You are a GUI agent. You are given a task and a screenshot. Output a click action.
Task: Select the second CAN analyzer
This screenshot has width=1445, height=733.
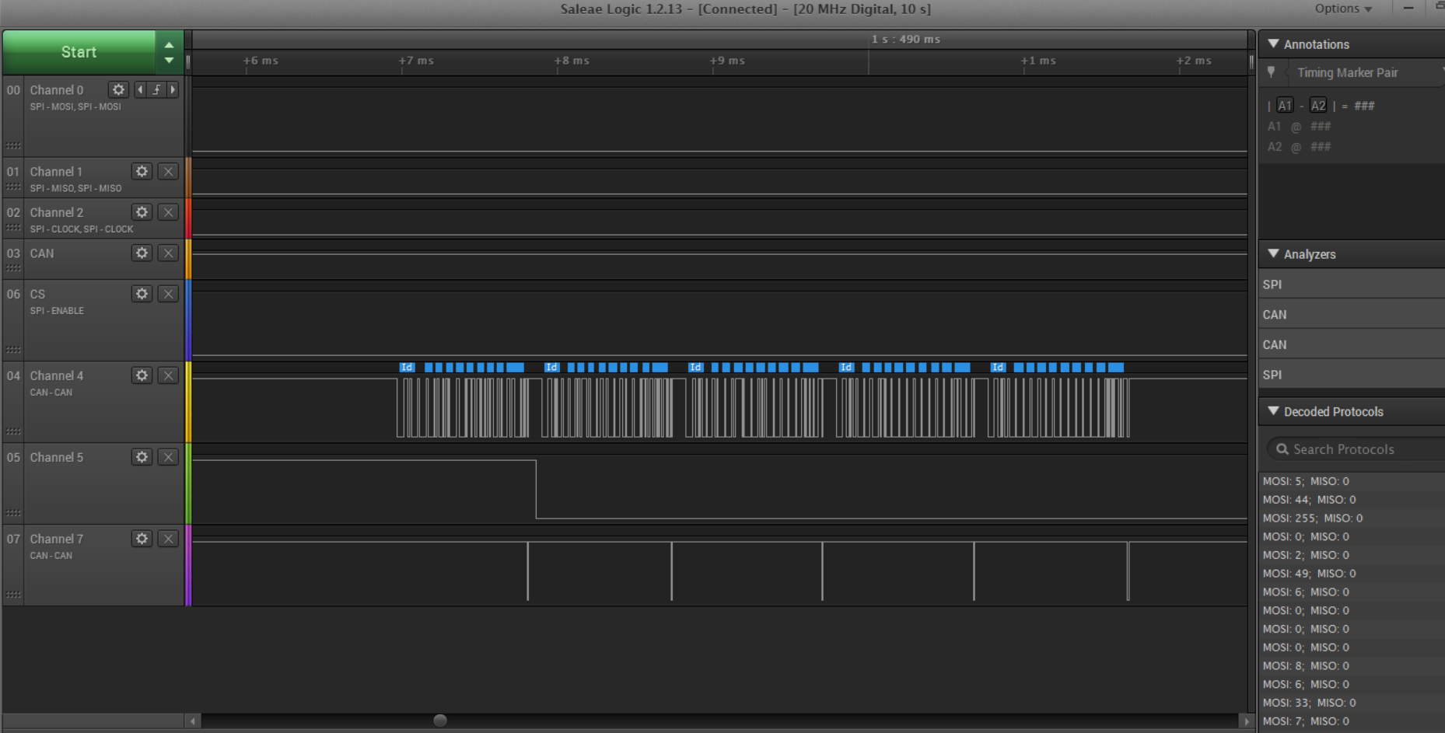tap(1352, 344)
